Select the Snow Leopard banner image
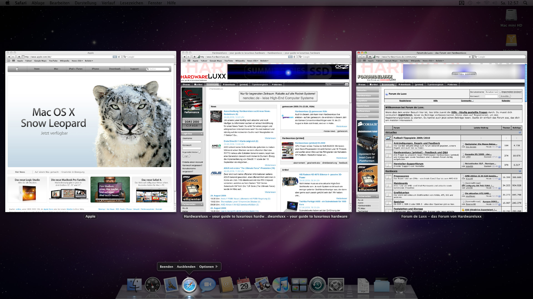Viewport: 533px width, 299px height. coord(89,121)
